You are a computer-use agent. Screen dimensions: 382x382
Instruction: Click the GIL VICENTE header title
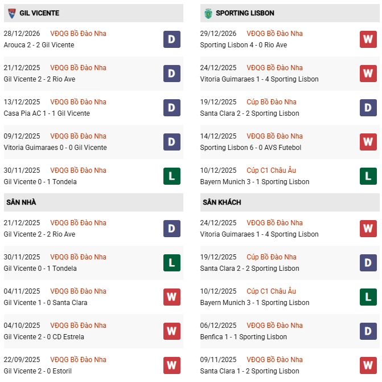[x=39, y=13]
